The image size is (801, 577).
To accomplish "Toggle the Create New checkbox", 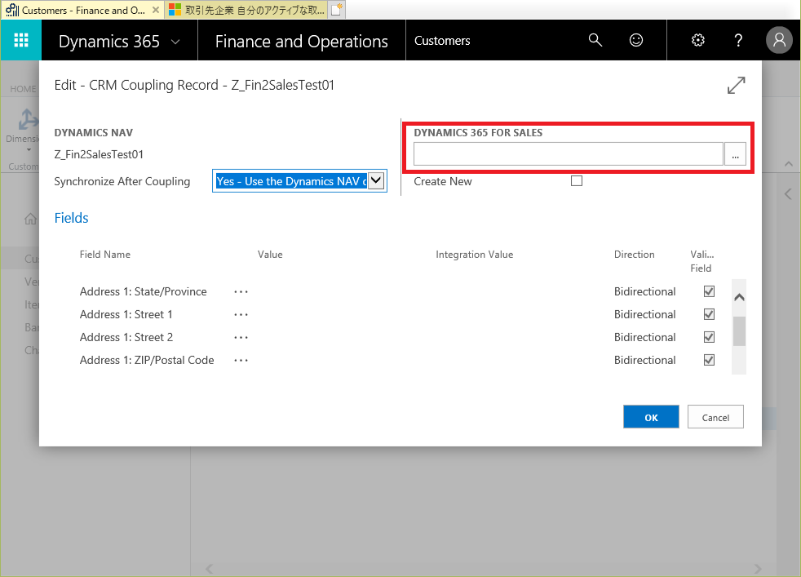I will [577, 181].
